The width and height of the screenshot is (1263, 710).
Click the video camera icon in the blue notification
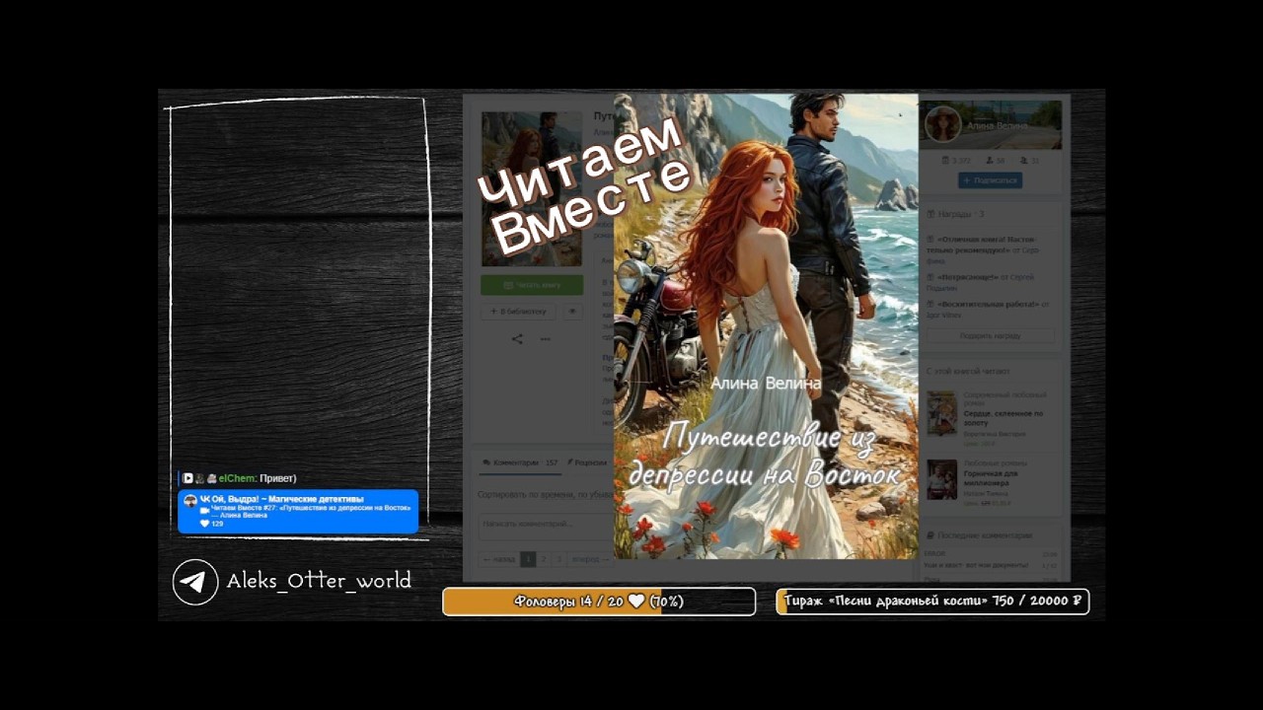point(204,509)
